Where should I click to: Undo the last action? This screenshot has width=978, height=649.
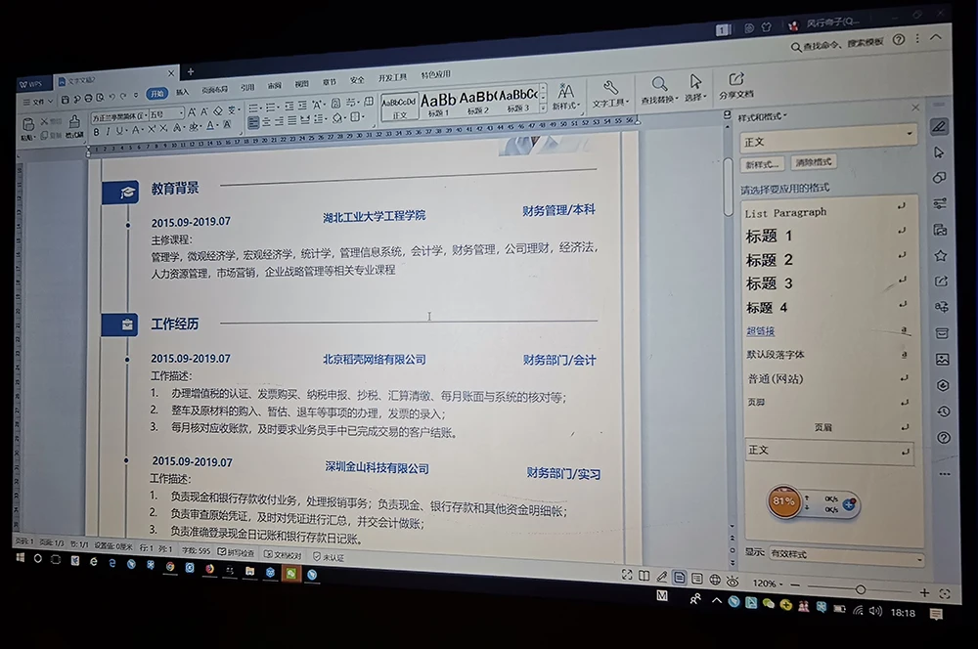(x=112, y=98)
